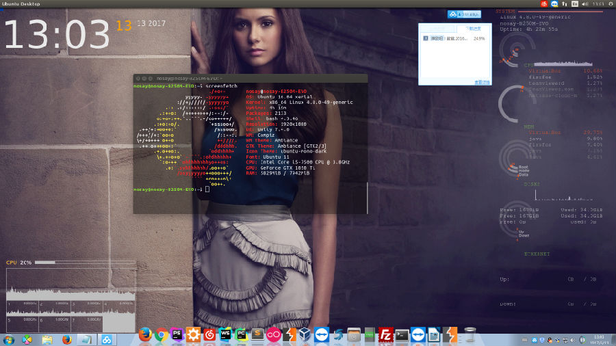Image resolution: width=616 pixels, height=346 pixels.
Task: Open Google Chrome from the dock
Action: point(161,335)
